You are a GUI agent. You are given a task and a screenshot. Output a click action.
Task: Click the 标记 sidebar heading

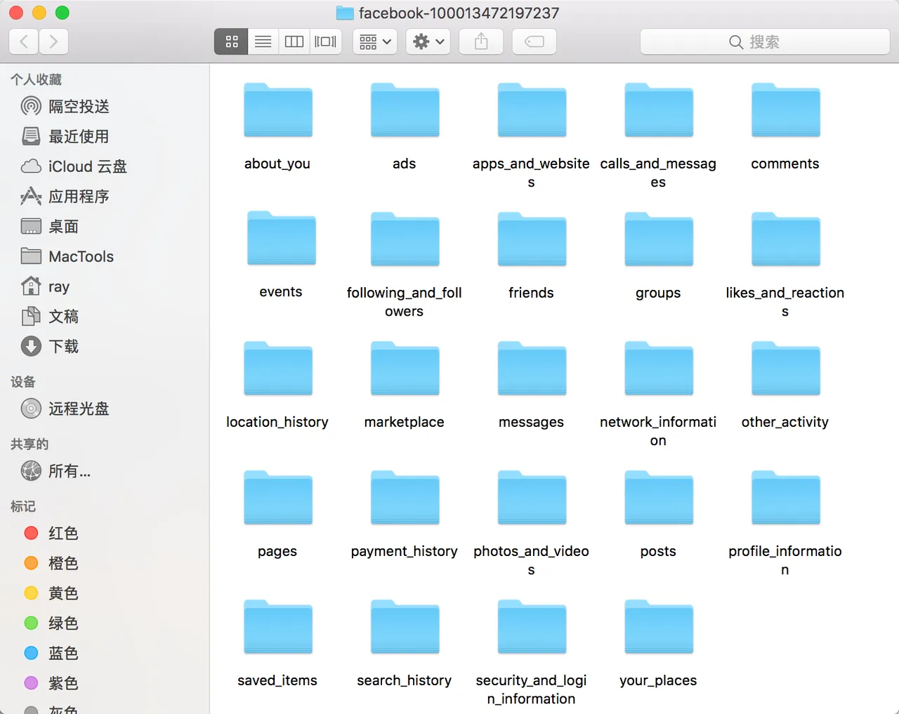click(23, 506)
